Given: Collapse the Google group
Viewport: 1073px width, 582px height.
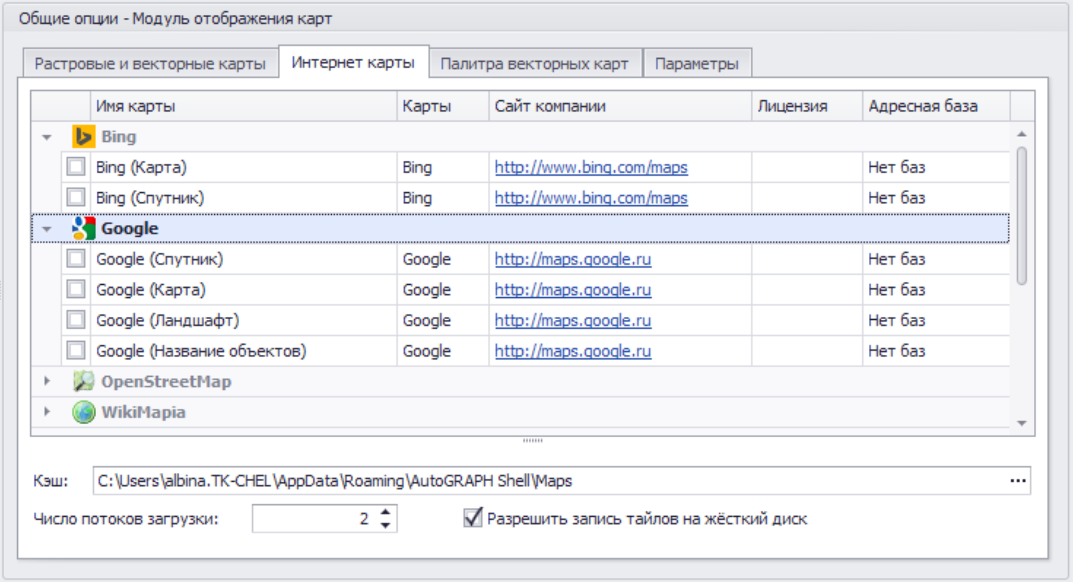Looking at the screenshot, I should click(47, 229).
